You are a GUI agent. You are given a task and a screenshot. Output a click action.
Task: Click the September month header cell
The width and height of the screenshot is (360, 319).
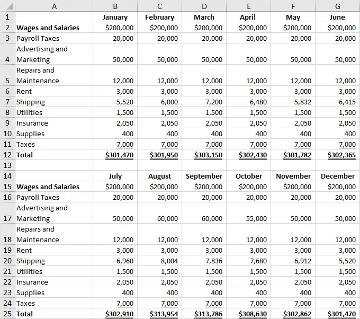click(x=204, y=176)
